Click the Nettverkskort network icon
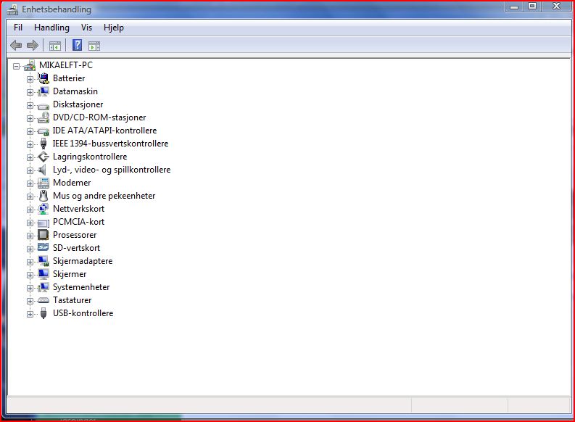The image size is (575, 422). pyautogui.click(x=44, y=209)
